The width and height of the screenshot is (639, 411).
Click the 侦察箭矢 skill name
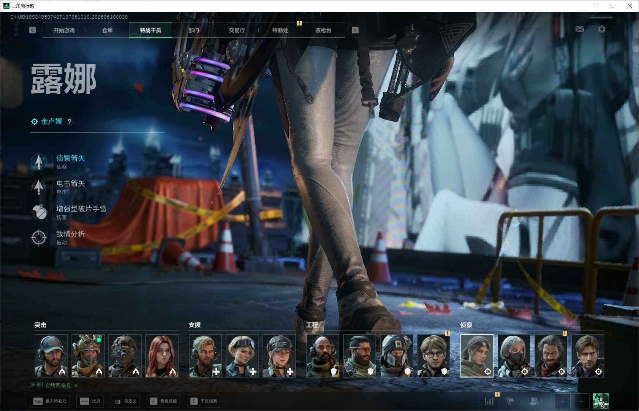click(x=71, y=158)
